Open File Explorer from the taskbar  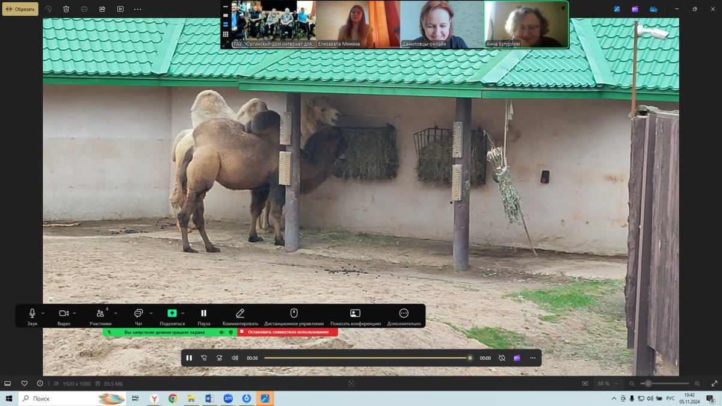191,398
